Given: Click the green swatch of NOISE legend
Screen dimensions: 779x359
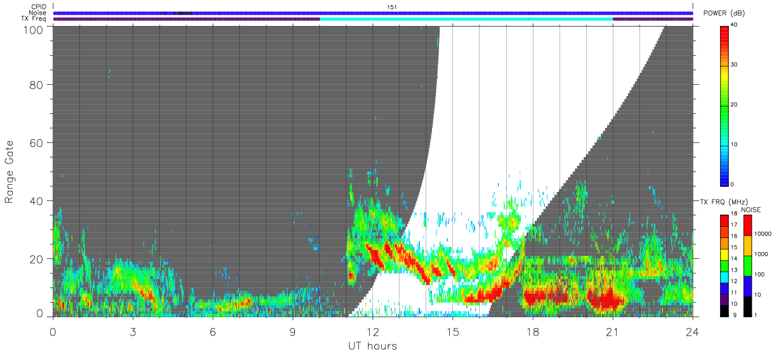Looking at the screenshot, I should [x=748, y=265].
